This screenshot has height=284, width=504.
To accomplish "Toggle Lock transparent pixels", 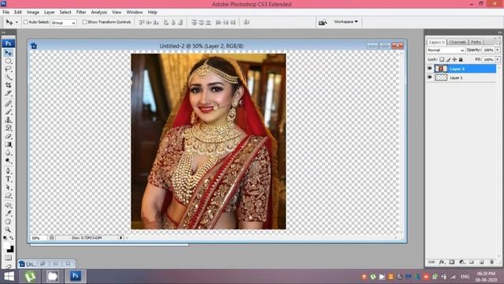I will (x=442, y=60).
